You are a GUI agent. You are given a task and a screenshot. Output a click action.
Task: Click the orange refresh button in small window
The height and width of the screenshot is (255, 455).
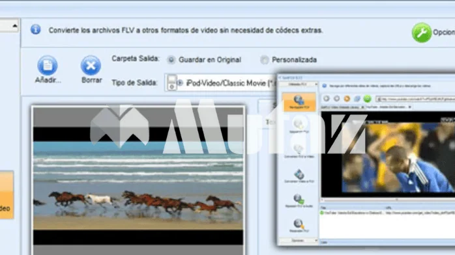(x=347, y=99)
